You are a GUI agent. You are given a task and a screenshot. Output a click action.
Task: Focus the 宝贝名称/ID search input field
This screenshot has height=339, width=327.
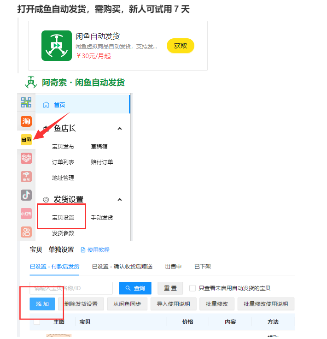(x=71, y=288)
